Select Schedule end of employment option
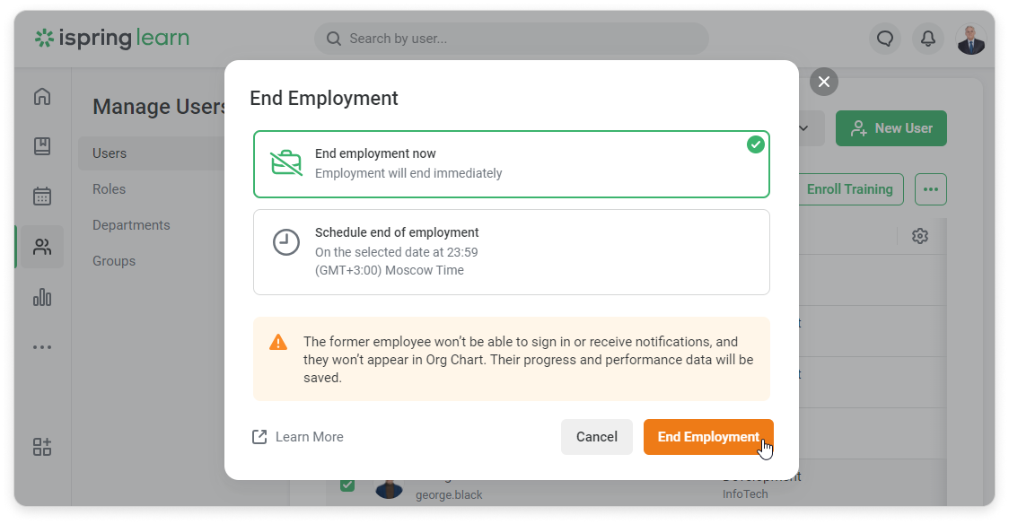The width and height of the screenshot is (1009, 524). click(x=511, y=251)
